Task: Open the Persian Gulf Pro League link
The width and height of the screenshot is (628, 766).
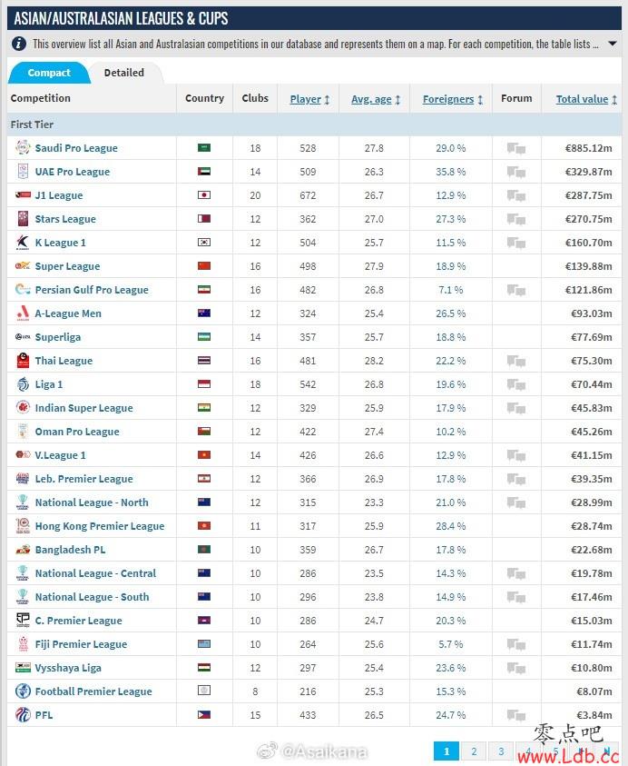Action: 92,290
